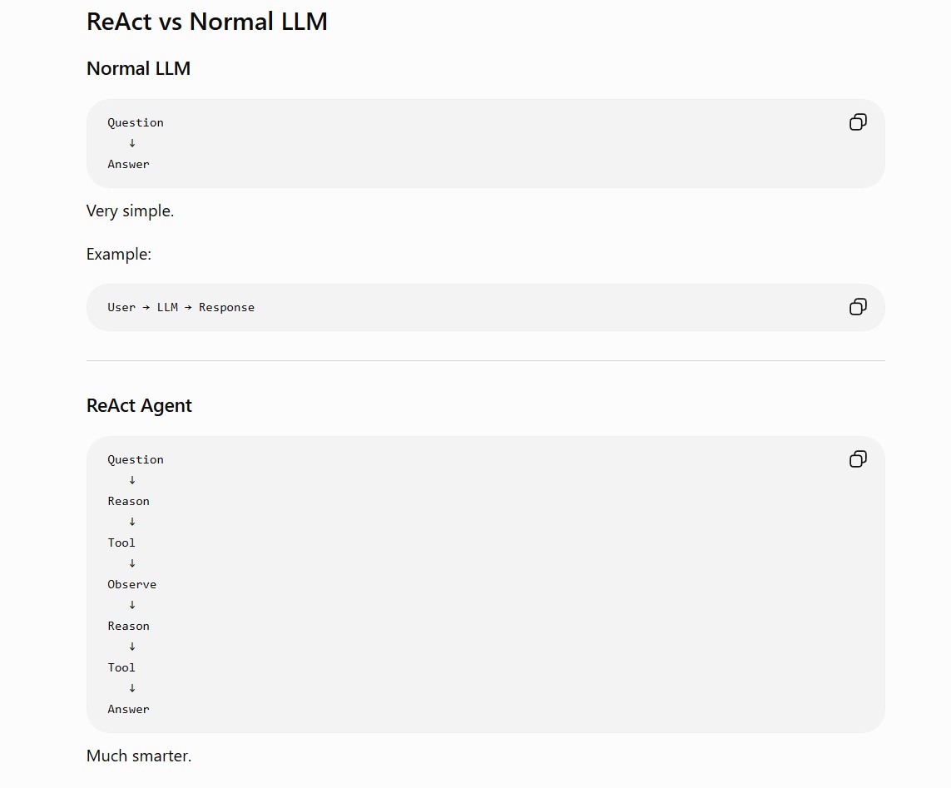
Task: Click the word 'User' in example block
Action: point(121,308)
